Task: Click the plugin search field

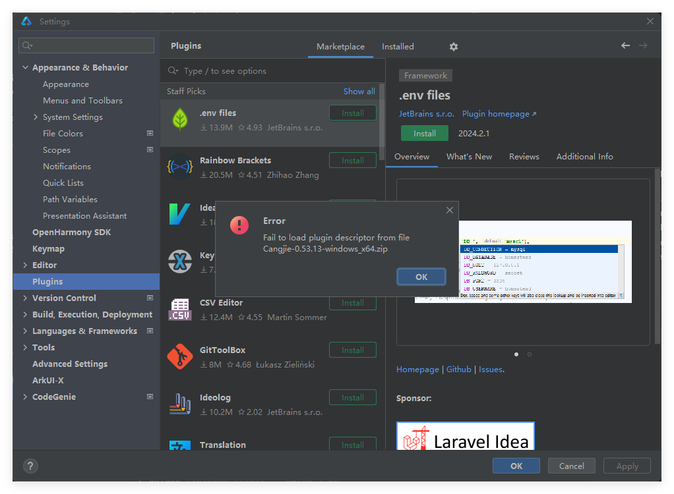Action: pos(272,71)
